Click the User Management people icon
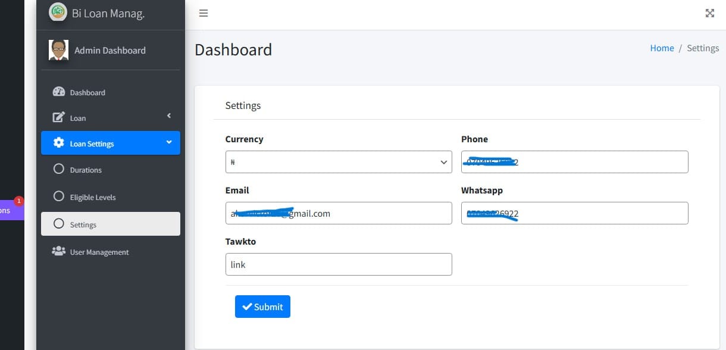 coord(58,251)
